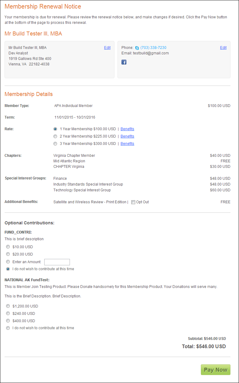Click the phone number (703) 338-7230
Screen dimensions: 239x383
click(153, 48)
